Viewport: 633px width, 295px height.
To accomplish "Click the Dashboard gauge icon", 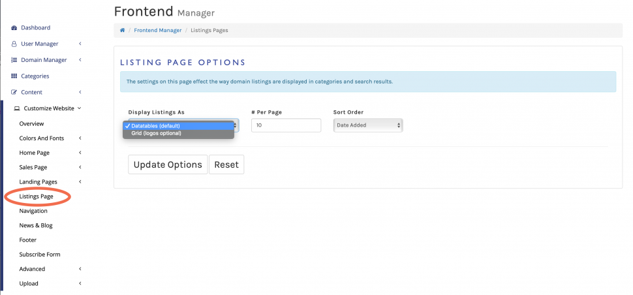I will click(x=14, y=28).
